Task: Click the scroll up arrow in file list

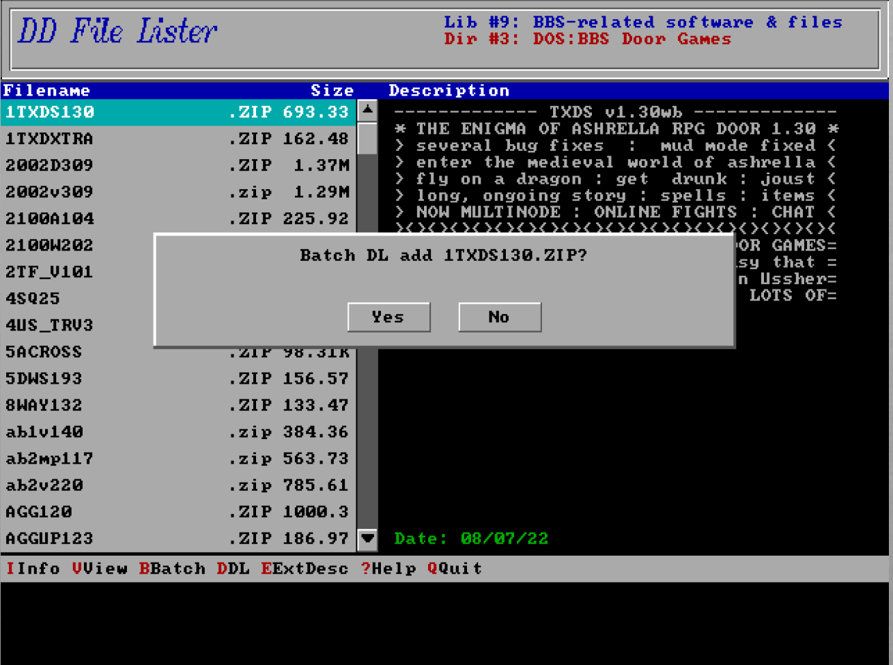Action: coord(367,110)
